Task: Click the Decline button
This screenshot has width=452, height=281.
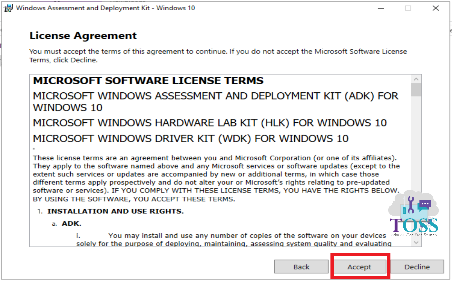Action: click(x=417, y=267)
